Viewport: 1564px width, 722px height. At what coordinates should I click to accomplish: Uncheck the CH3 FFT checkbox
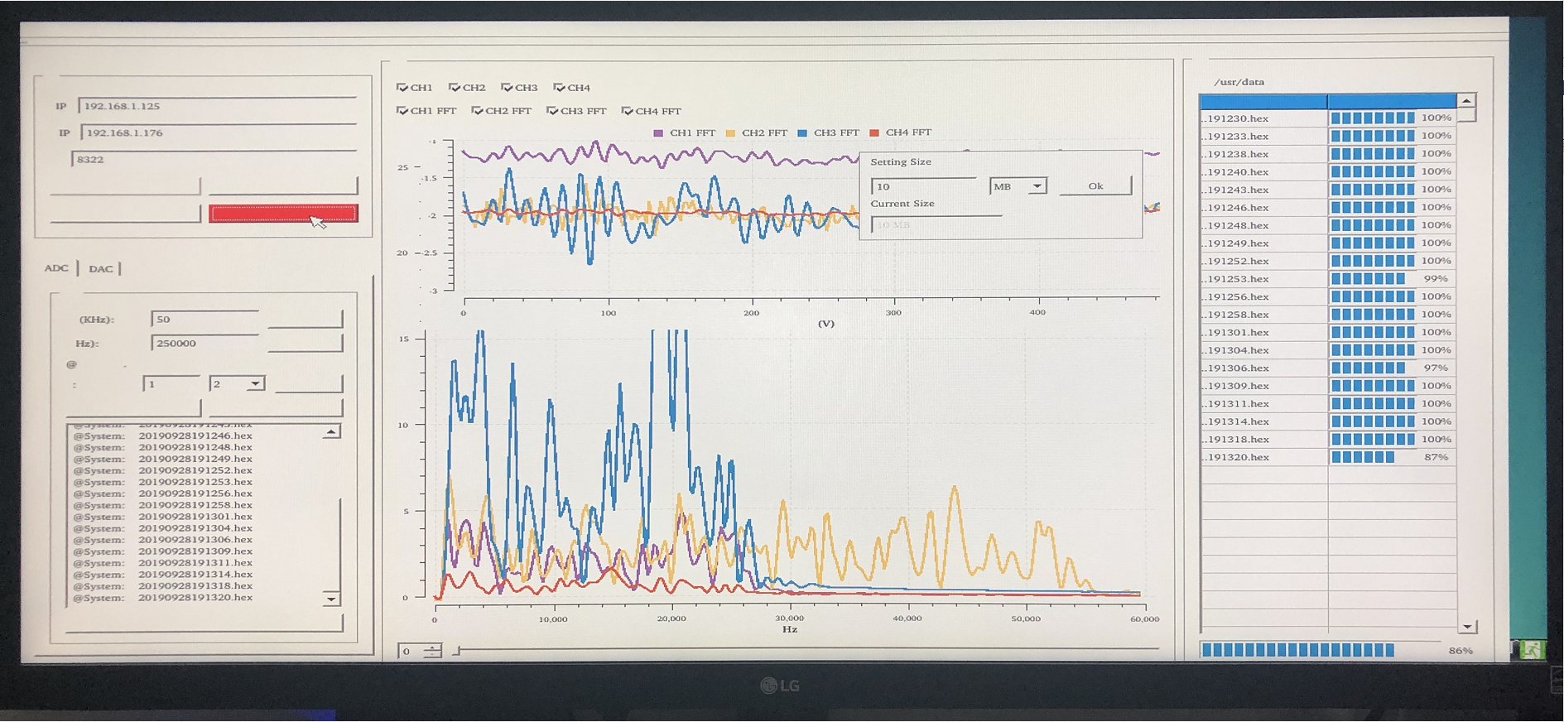pos(552,110)
